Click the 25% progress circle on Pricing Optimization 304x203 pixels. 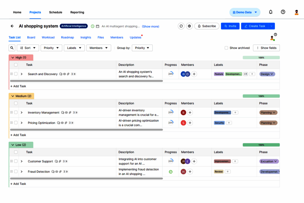(171, 123)
